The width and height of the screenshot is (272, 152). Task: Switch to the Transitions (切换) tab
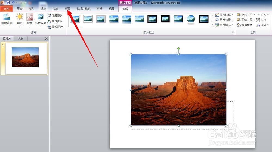55,9
